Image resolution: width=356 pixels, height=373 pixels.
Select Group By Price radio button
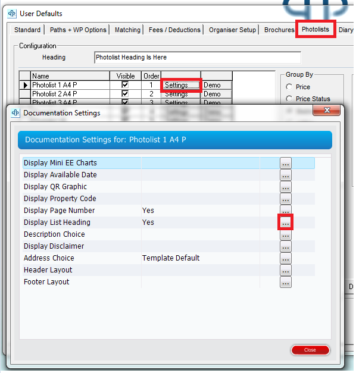(289, 87)
